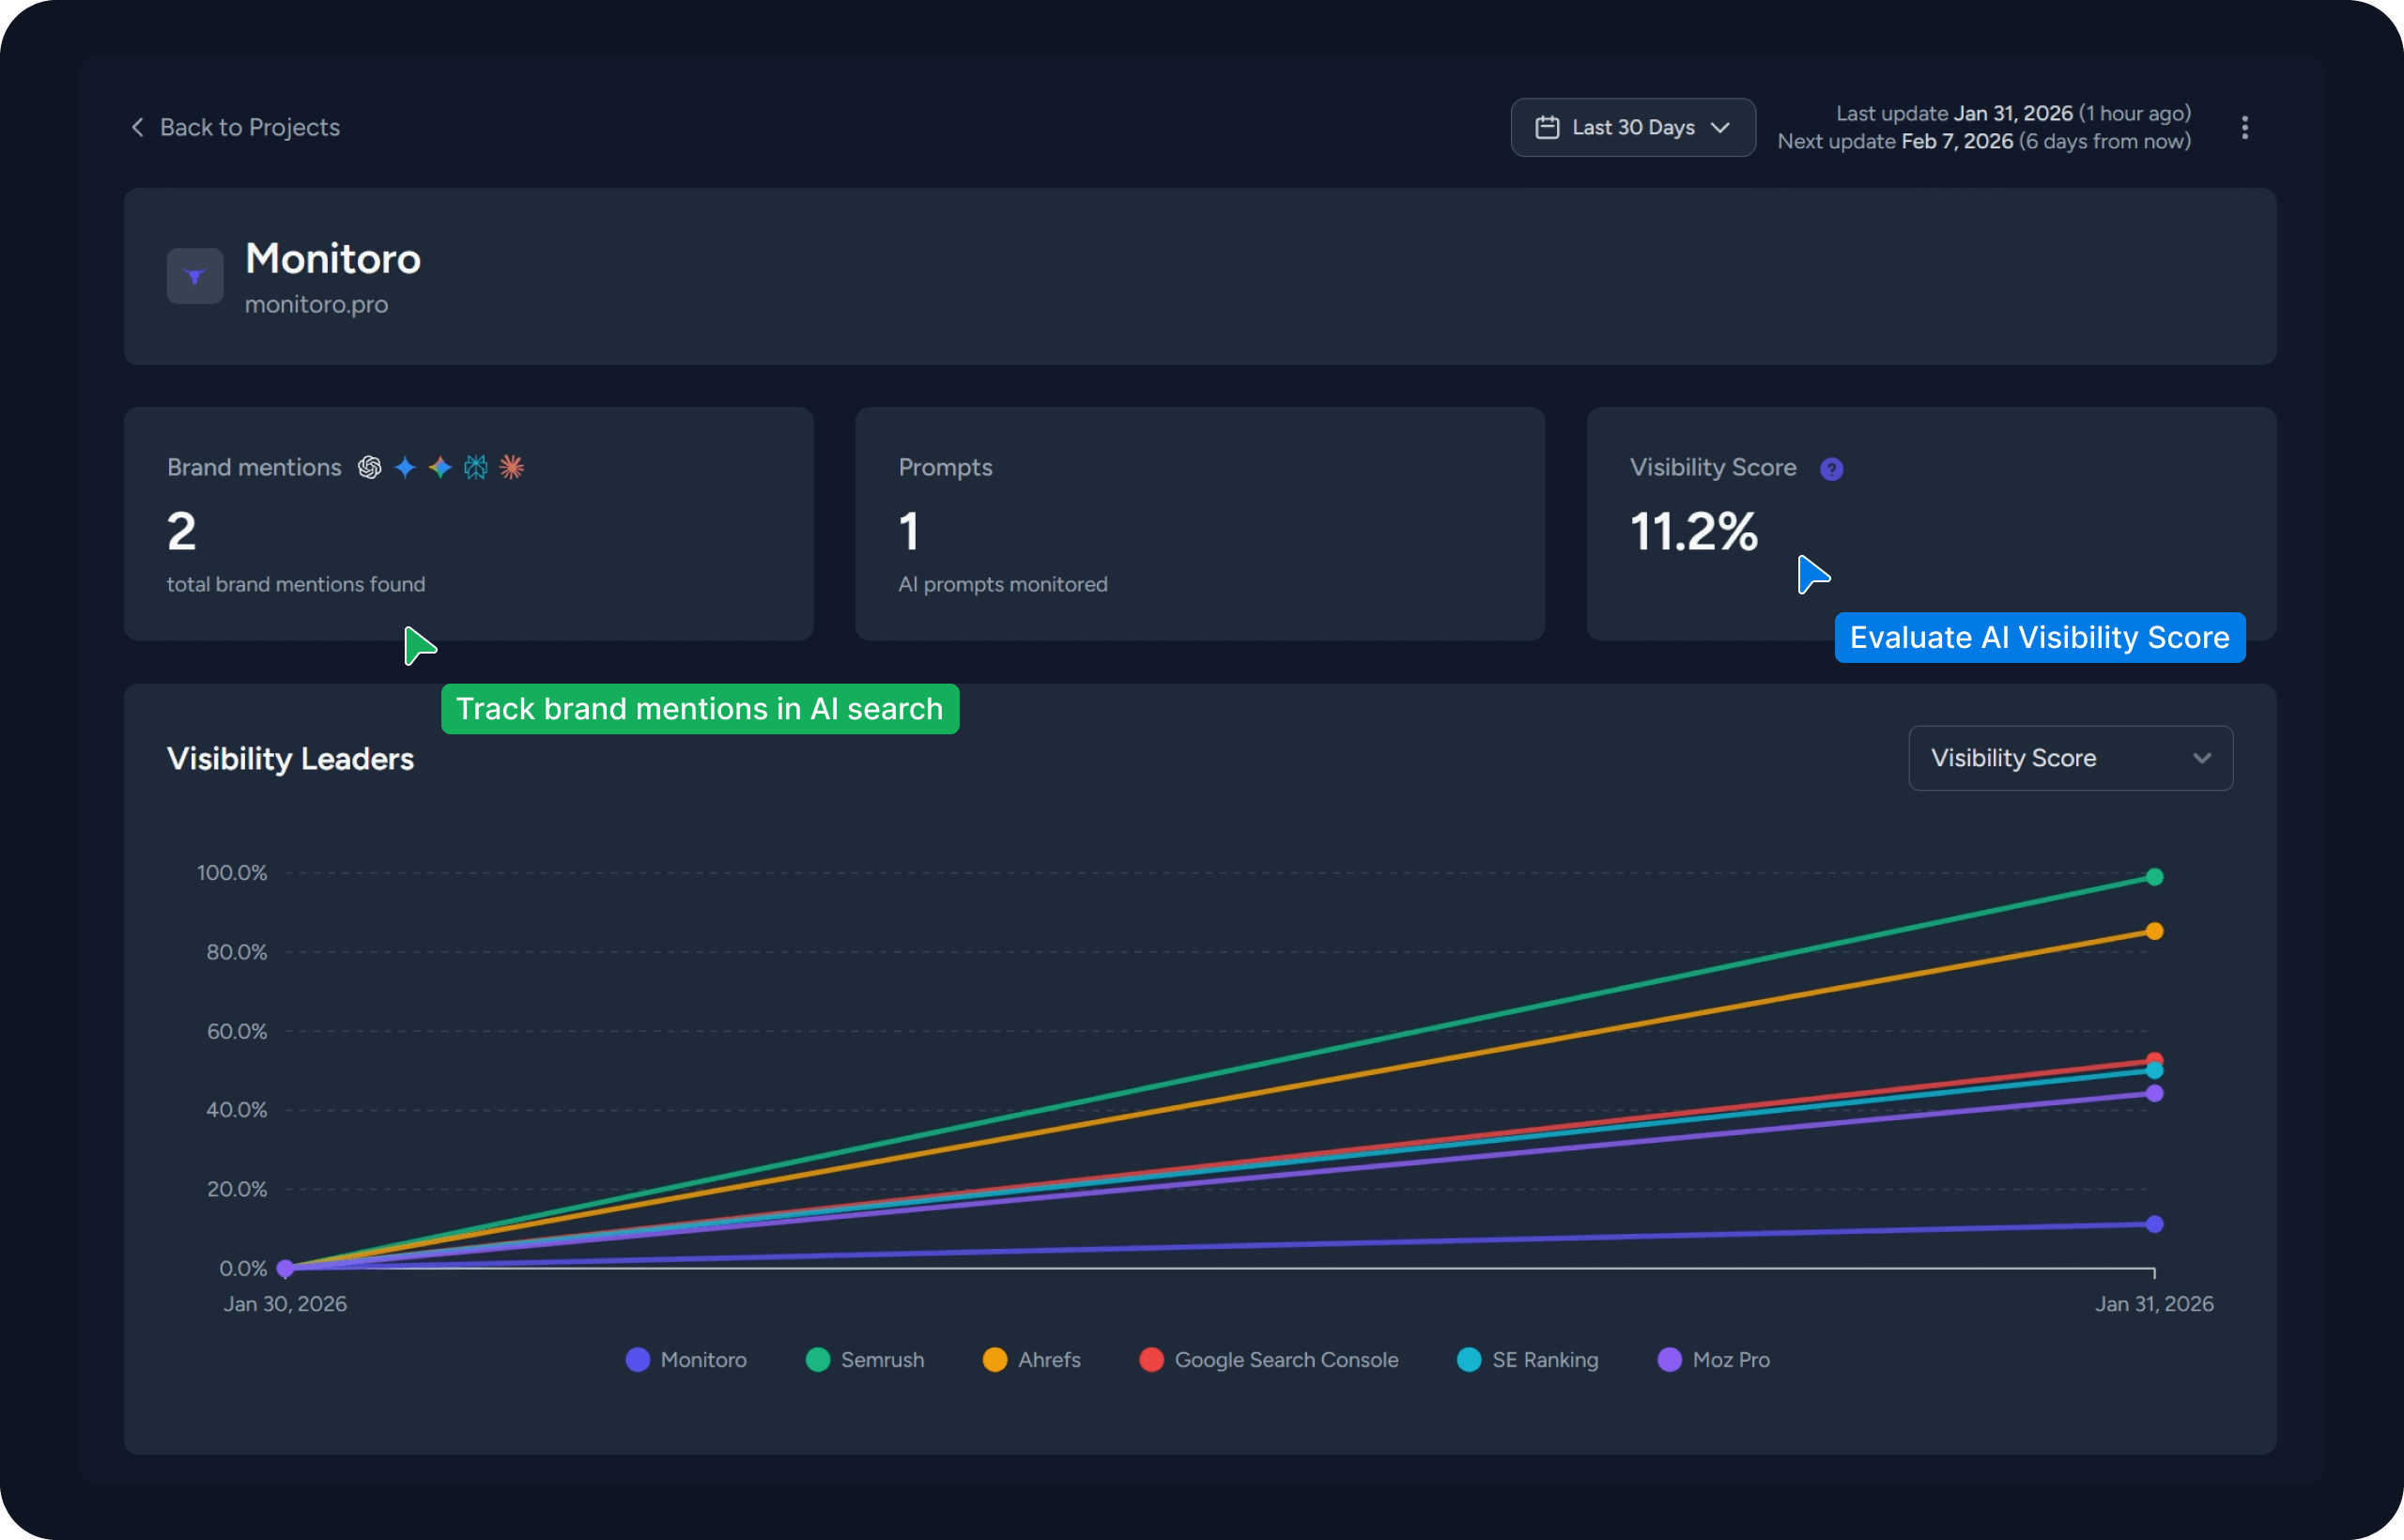Toggle the Ahrefs series in the chart legend
Image resolution: width=2404 pixels, height=1540 pixels.
1033,1360
